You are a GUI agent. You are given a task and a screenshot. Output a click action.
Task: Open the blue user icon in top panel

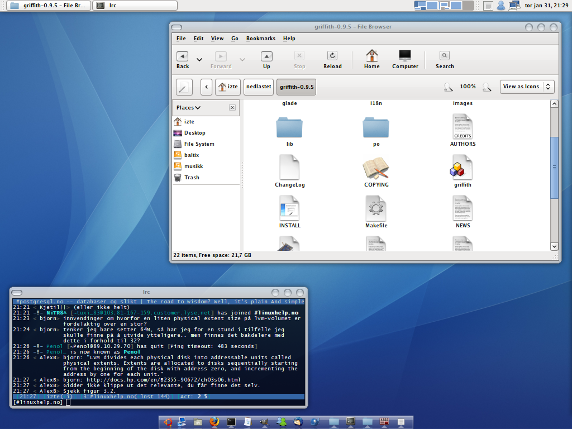click(501, 6)
